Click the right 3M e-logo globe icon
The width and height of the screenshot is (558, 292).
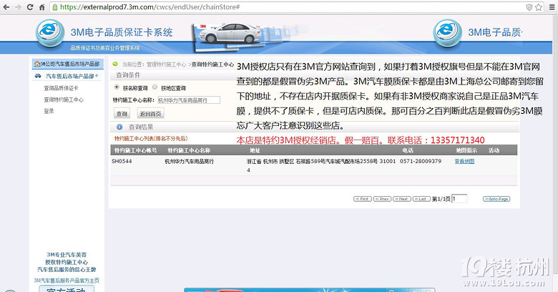click(x=447, y=32)
